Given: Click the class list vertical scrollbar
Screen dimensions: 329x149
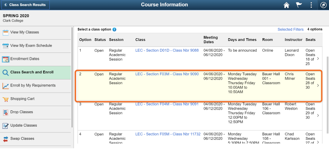Looking at the screenshot, I should [x=327, y=95].
